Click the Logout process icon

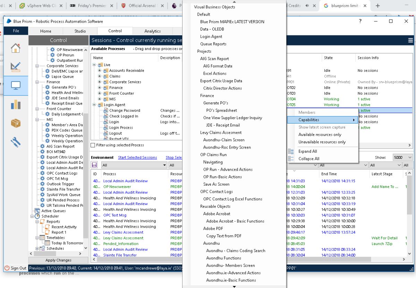tap(105, 133)
